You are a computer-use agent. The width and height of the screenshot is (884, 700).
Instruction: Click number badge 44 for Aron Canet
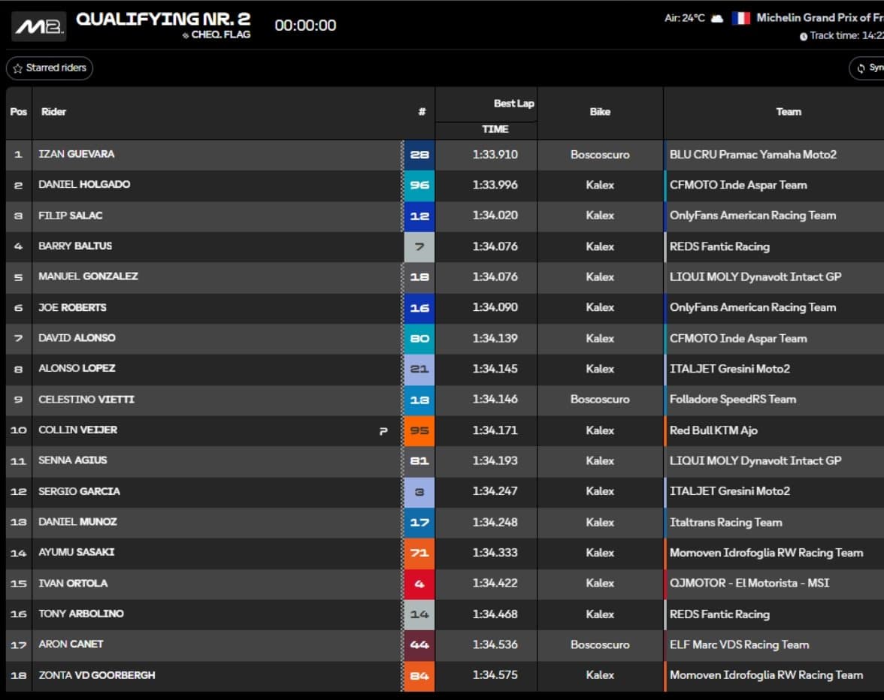pyautogui.click(x=419, y=645)
